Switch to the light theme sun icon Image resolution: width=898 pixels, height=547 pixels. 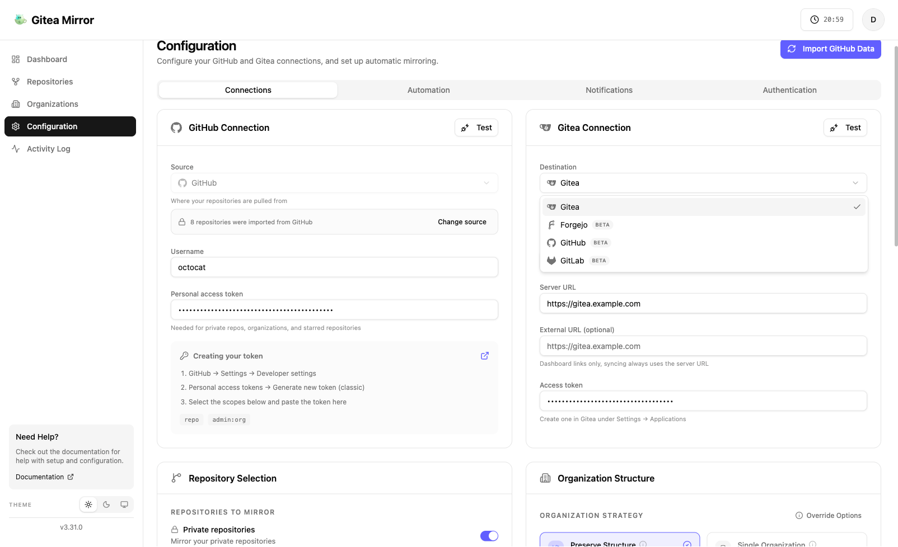[x=88, y=504]
